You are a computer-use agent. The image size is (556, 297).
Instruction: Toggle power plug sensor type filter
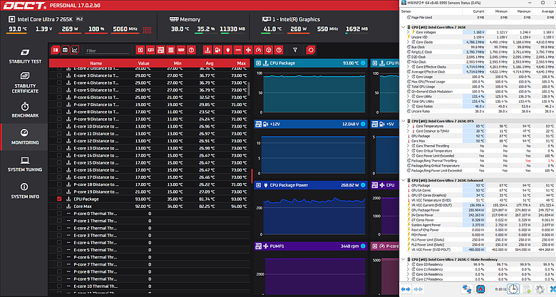click(x=228, y=50)
